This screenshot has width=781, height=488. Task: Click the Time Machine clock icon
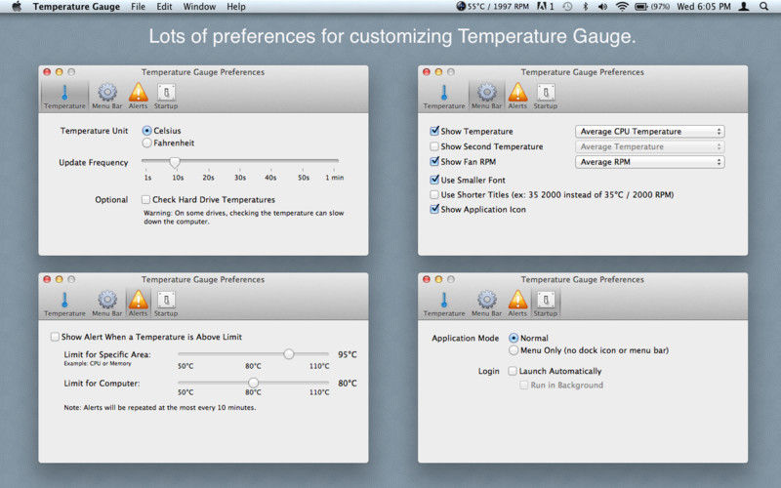click(x=567, y=7)
